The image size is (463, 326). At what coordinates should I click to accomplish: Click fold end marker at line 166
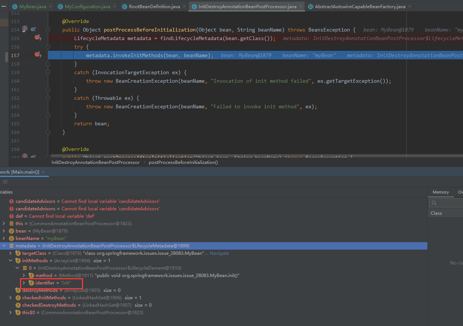pyautogui.click(x=48, y=132)
